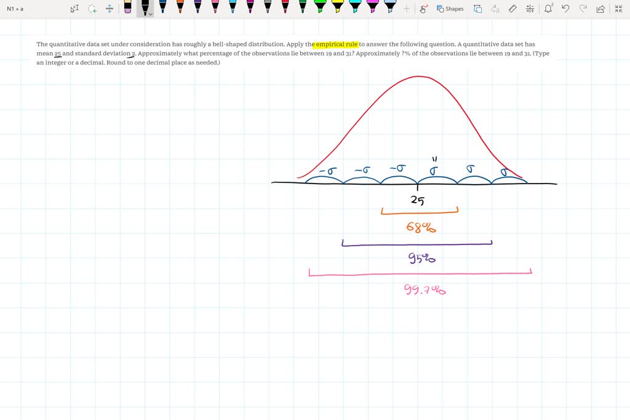This screenshot has height=420, width=630.
Task: Open the black pen options dropdown
Action: pos(150,14)
